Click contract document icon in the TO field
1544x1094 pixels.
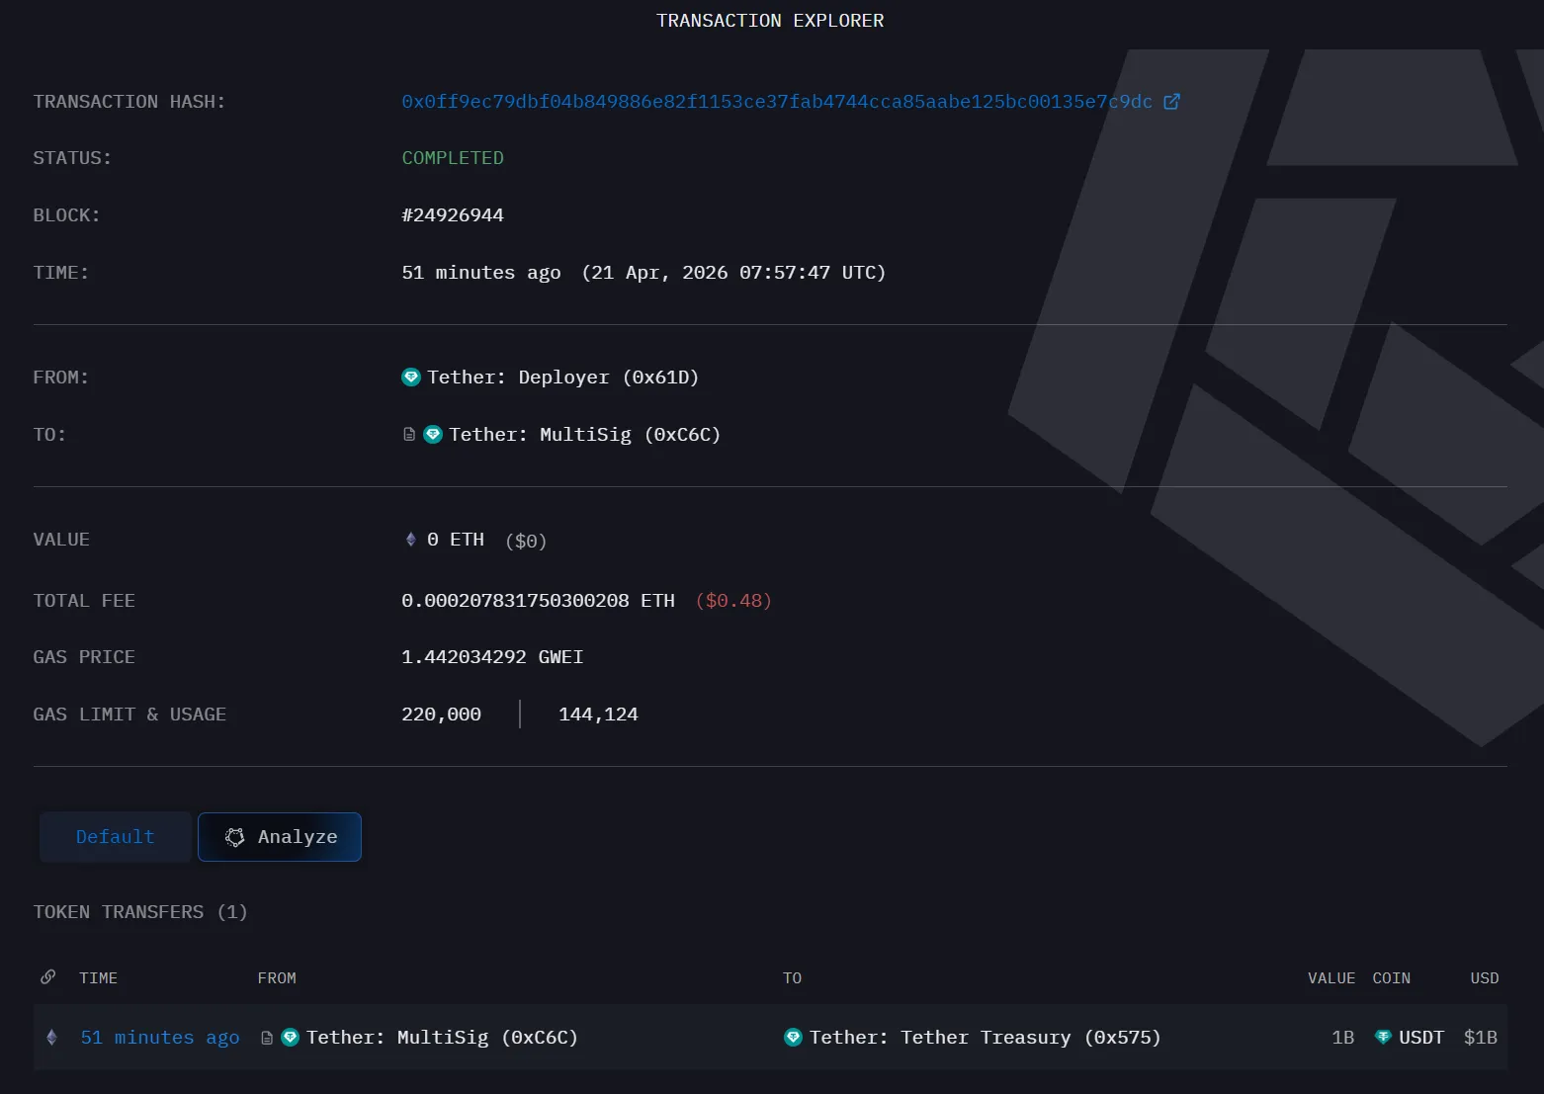click(x=409, y=435)
